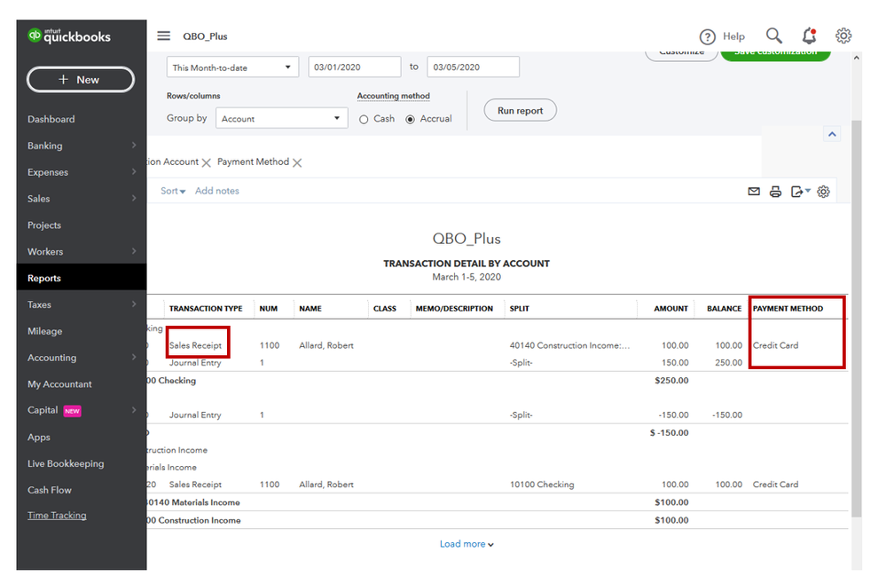Click the NEW badge beside Capital
Image resolution: width=886 pixels, height=576 pixels.
coord(72,411)
